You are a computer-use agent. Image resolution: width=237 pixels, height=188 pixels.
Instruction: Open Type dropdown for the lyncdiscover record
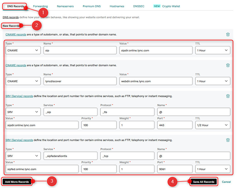23,81
